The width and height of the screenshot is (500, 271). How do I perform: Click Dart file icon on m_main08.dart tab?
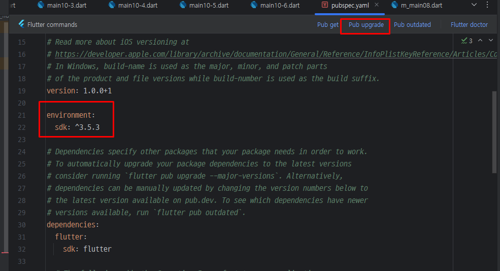coord(394,5)
